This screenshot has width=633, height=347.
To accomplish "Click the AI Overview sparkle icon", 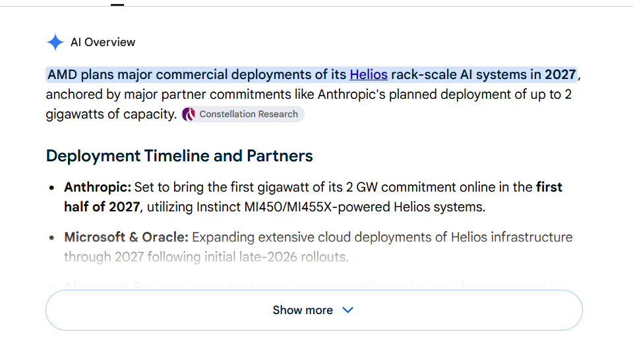I will [55, 42].
